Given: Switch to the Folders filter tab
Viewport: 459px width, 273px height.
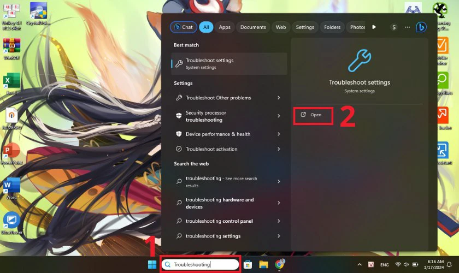Looking at the screenshot, I should click(x=332, y=27).
